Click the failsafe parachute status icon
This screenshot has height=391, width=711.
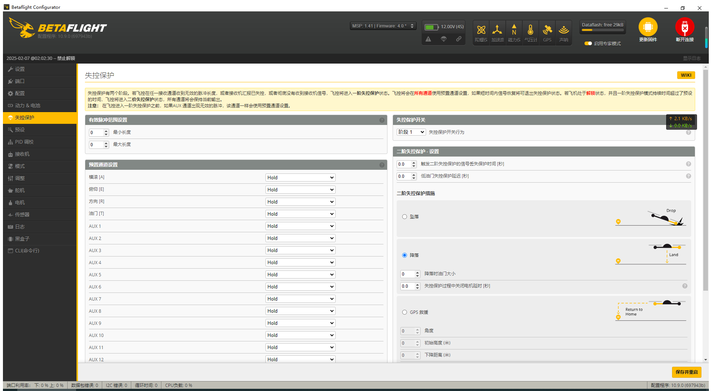click(x=444, y=39)
